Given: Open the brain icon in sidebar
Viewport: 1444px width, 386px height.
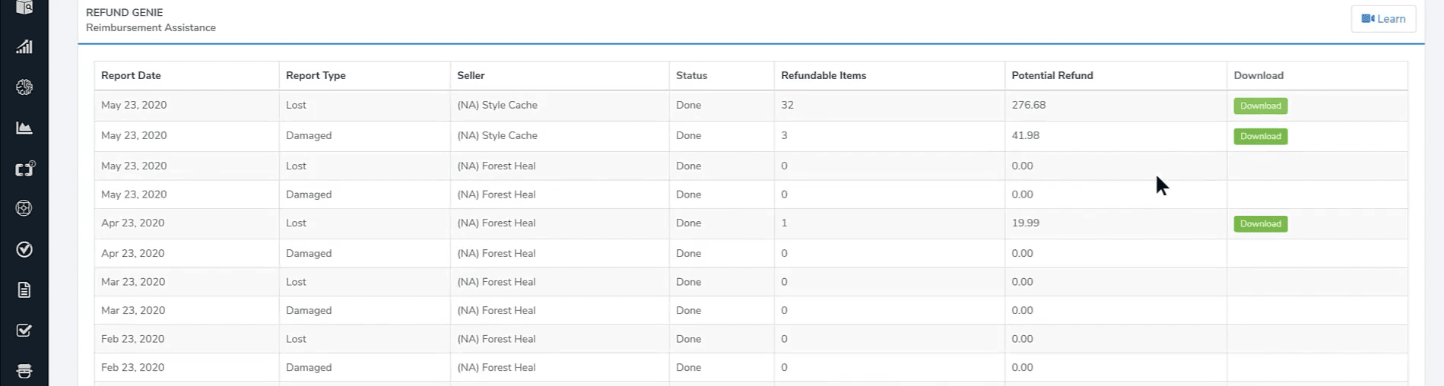Looking at the screenshot, I should [x=24, y=87].
